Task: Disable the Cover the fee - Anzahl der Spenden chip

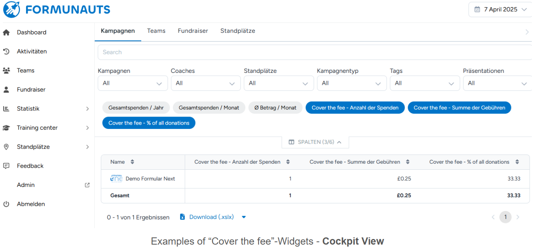Action: coord(355,108)
